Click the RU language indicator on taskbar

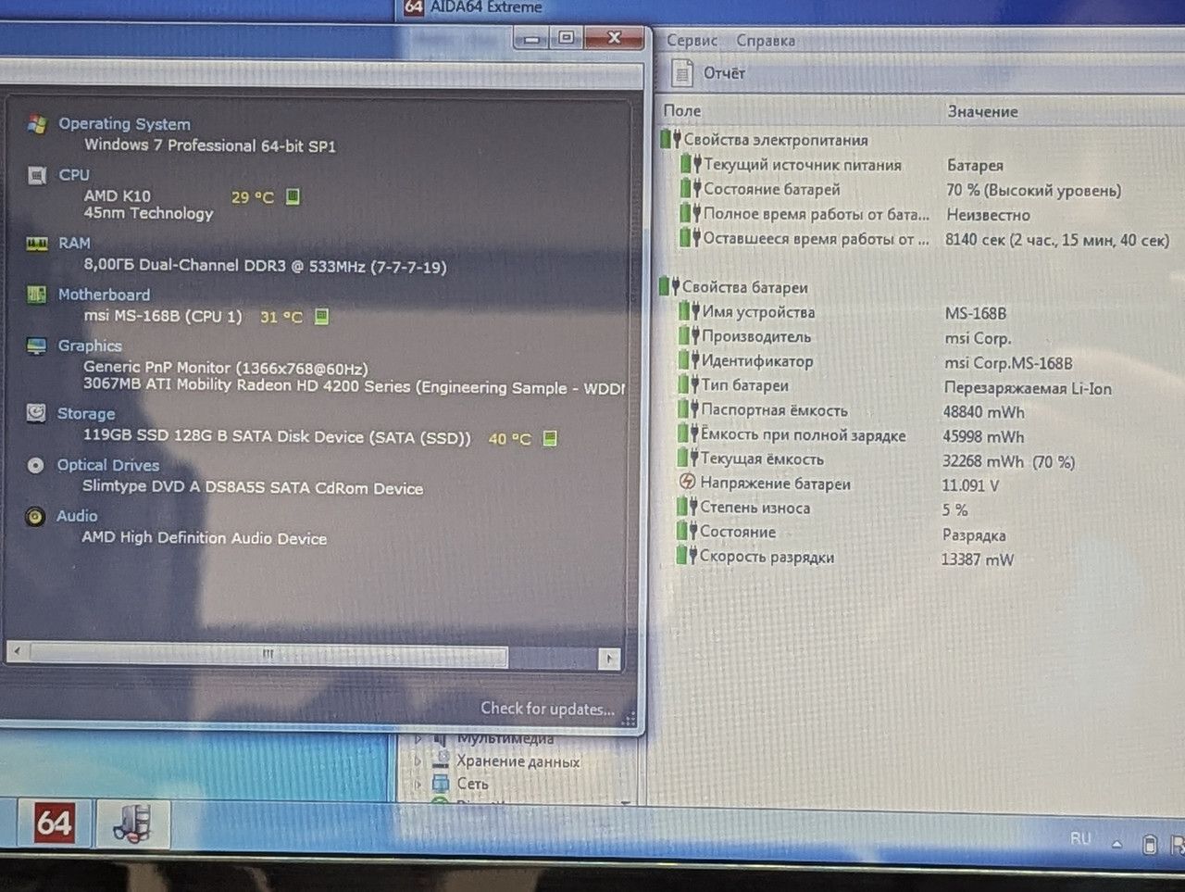pyautogui.click(x=1080, y=838)
